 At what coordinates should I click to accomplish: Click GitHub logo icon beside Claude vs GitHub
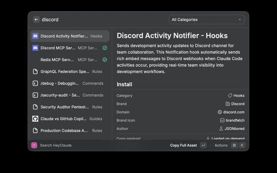[35, 119]
